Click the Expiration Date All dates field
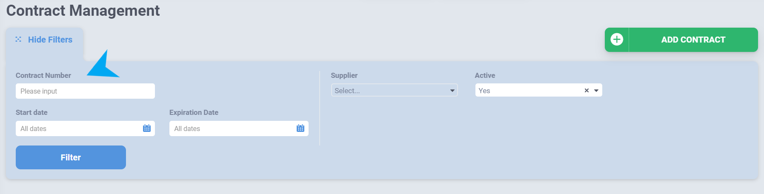Screen dimensions: 764x194 (x=239, y=128)
